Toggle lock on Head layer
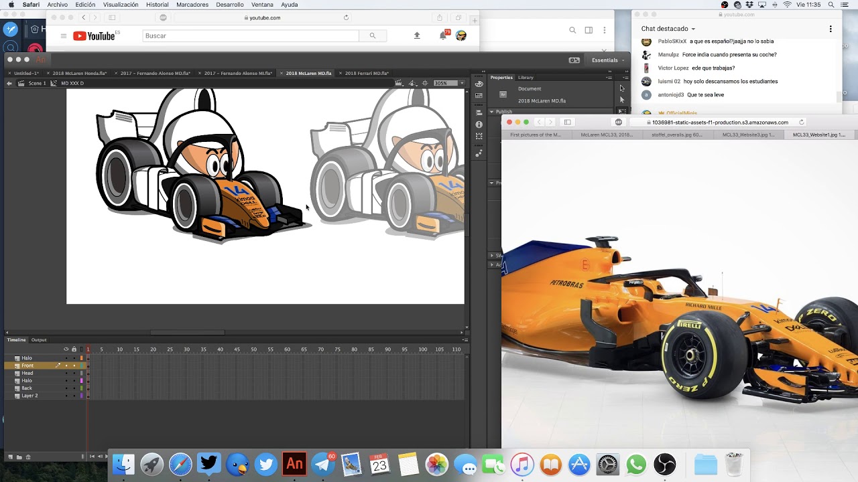The height and width of the screenshot is (482, 858). tap(74, 373)
